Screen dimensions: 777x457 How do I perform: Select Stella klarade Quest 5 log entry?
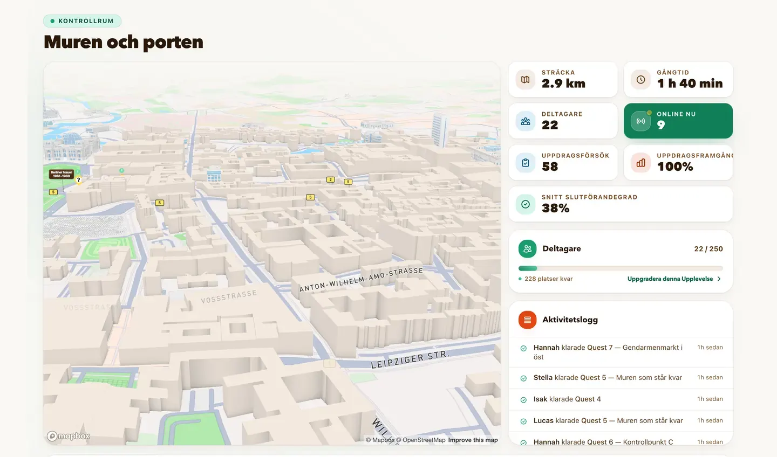(x=621, y=378)
